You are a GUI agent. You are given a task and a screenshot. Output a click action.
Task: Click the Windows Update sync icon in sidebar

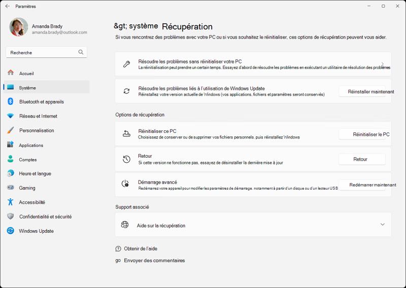[10, 231]
